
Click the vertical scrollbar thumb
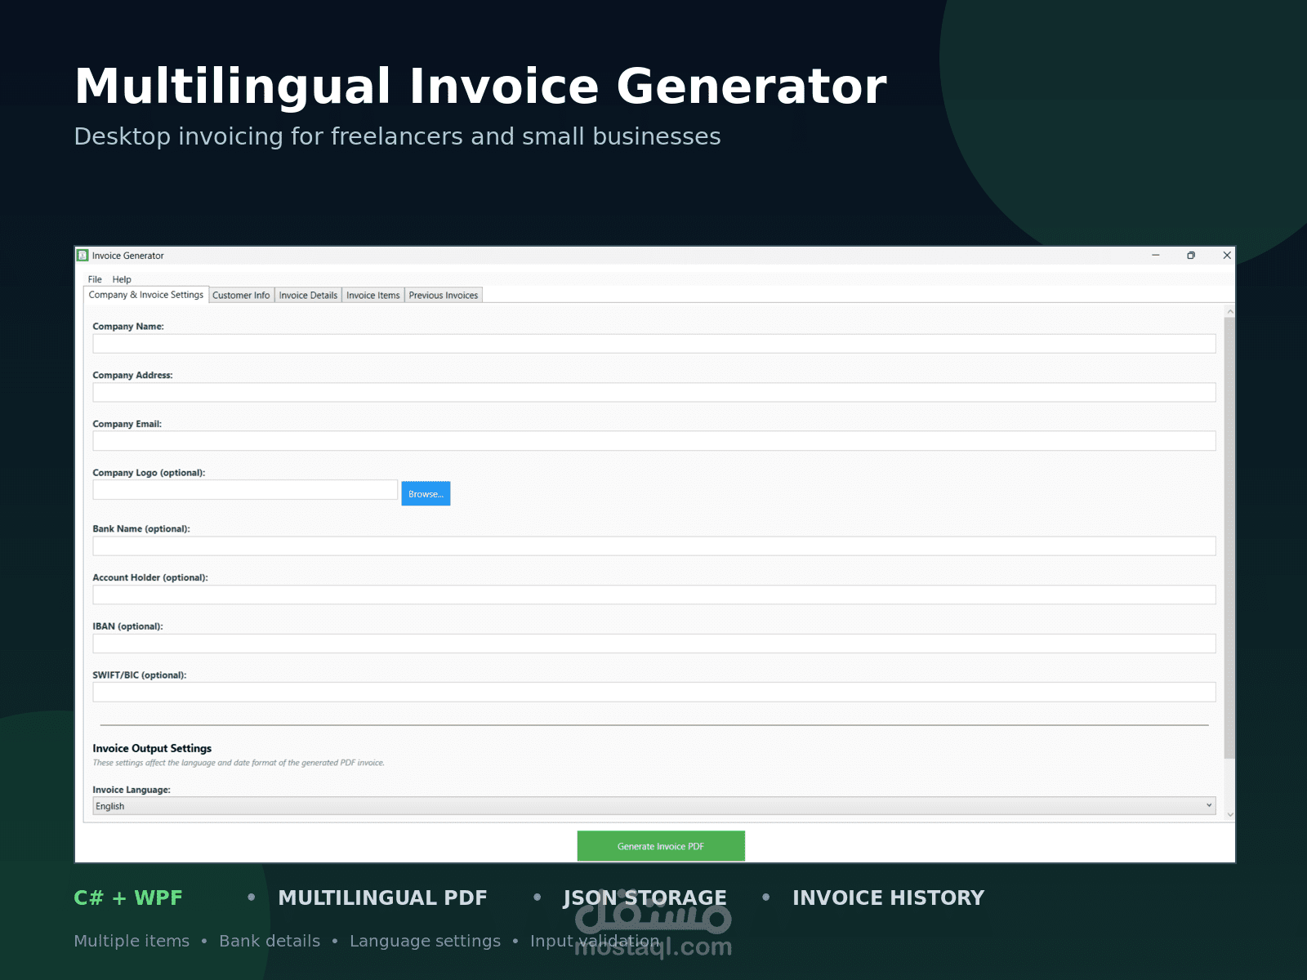pyautogui.click(x=1230, y=539)
